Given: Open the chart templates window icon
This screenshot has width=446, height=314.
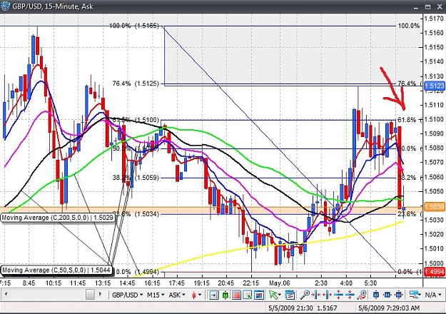Looking at the screenshot, I should tap(290, 295).
